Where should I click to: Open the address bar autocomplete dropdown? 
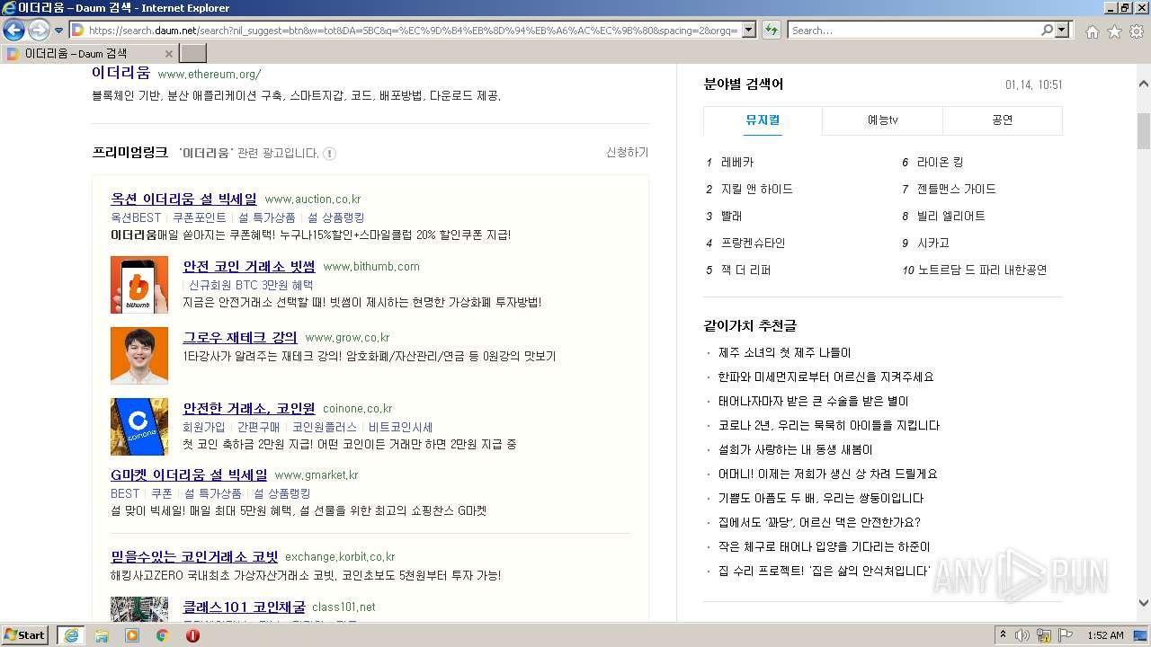748,30
